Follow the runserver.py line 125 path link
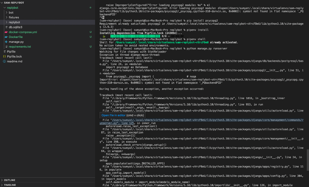This screenshot has height=187, width=309. click(x=201, y=122)
